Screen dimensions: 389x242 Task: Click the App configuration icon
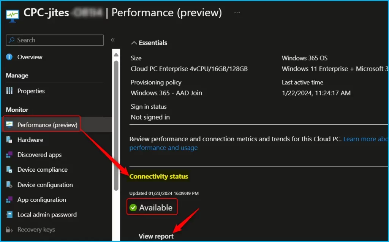[9, 199]
